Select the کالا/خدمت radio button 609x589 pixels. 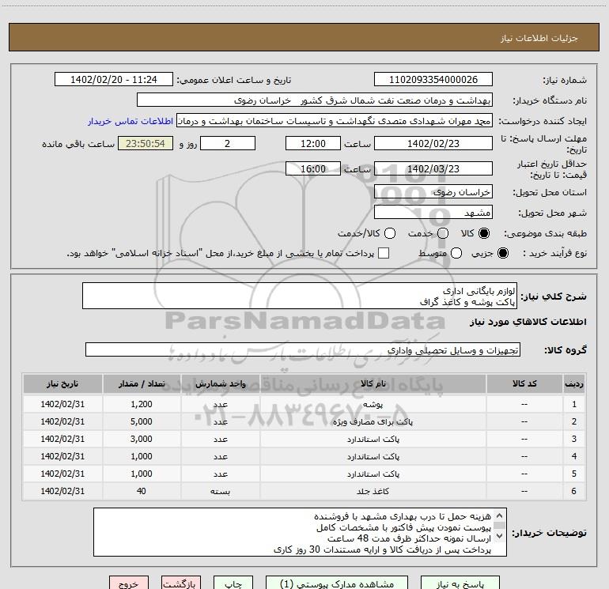(390, 233)
